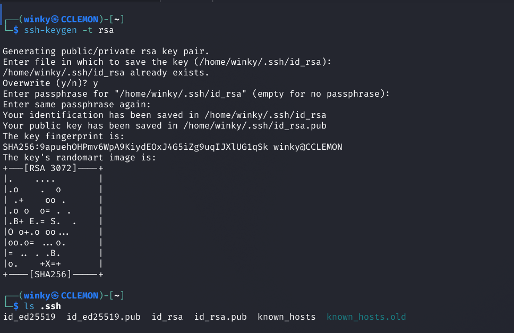Click the Kali symbol in the first prompt
This screenshot has width=514, height=333.
(x=55, y=20)
